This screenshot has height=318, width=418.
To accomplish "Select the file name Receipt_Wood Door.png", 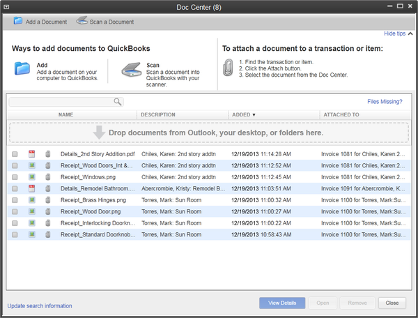I will pyautogui.click(x=91, y=211).
